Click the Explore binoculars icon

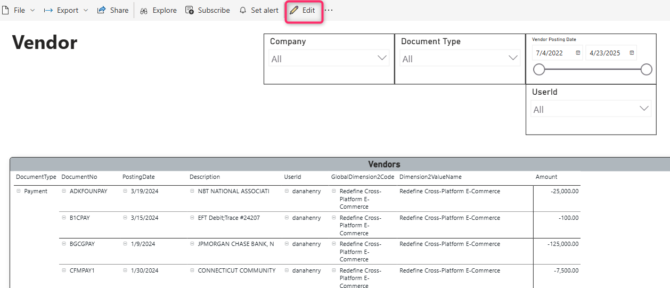[143, 10]
